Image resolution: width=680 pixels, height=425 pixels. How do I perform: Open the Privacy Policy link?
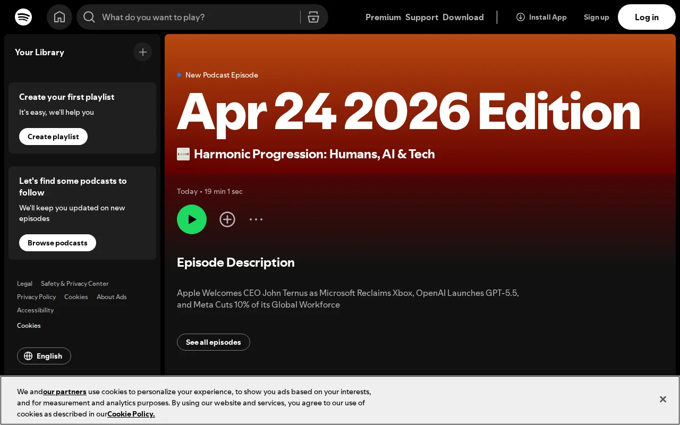point(36,297)
